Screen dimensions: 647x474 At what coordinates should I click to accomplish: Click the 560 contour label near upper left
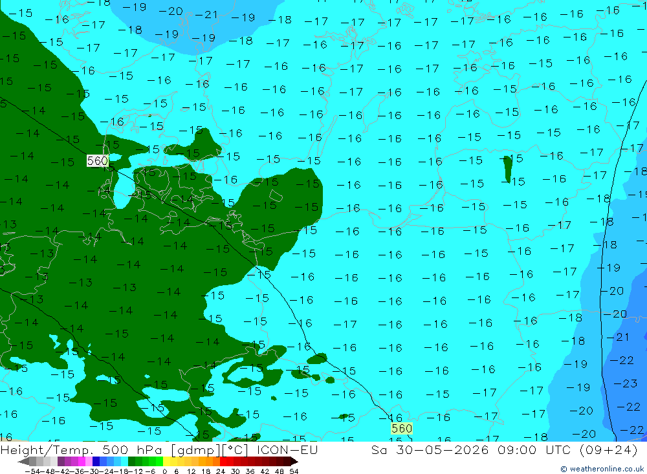point(98,160)
